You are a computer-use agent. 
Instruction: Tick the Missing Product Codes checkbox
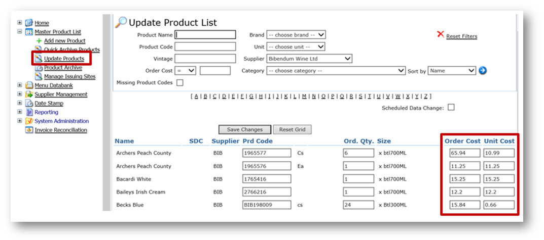point(179,83)
